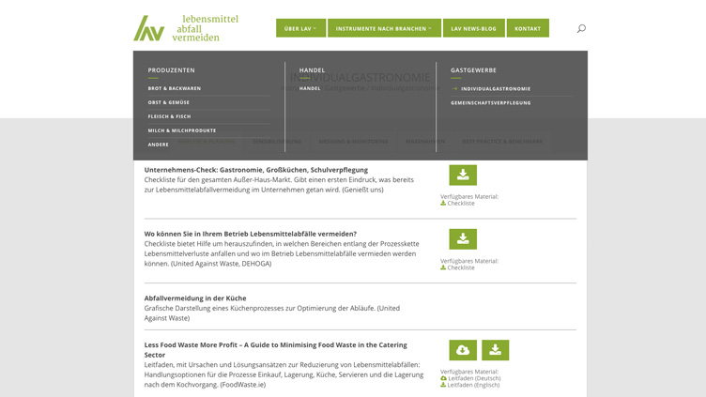The image size is (706, 397).
Task: Select Obst & Gemüse submenu entry
Action: click(x=168, y=102)
